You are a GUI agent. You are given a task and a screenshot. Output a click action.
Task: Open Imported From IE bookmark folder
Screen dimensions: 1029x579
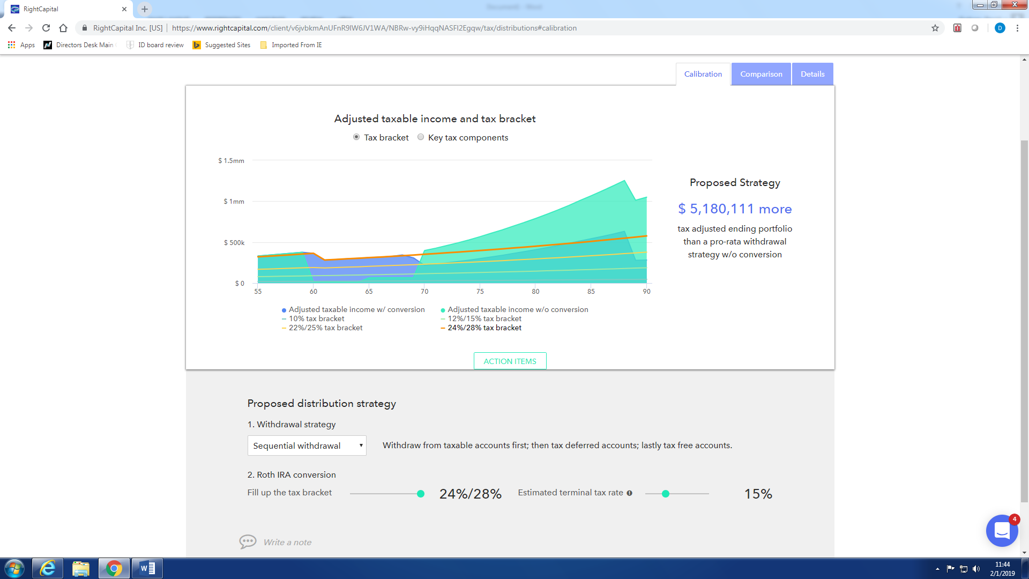tap(291, 45)
